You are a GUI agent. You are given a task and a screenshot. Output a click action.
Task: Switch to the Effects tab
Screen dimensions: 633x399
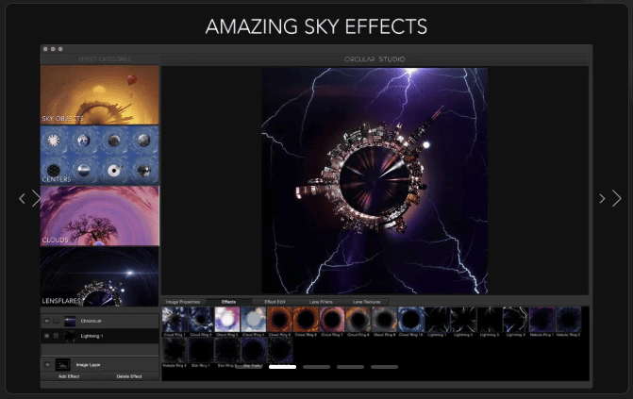point(228,302)
